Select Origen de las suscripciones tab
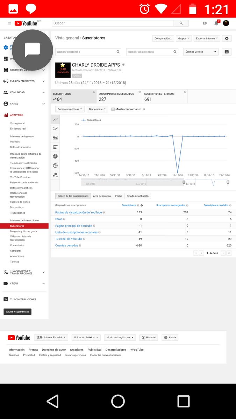 [73, 196]
